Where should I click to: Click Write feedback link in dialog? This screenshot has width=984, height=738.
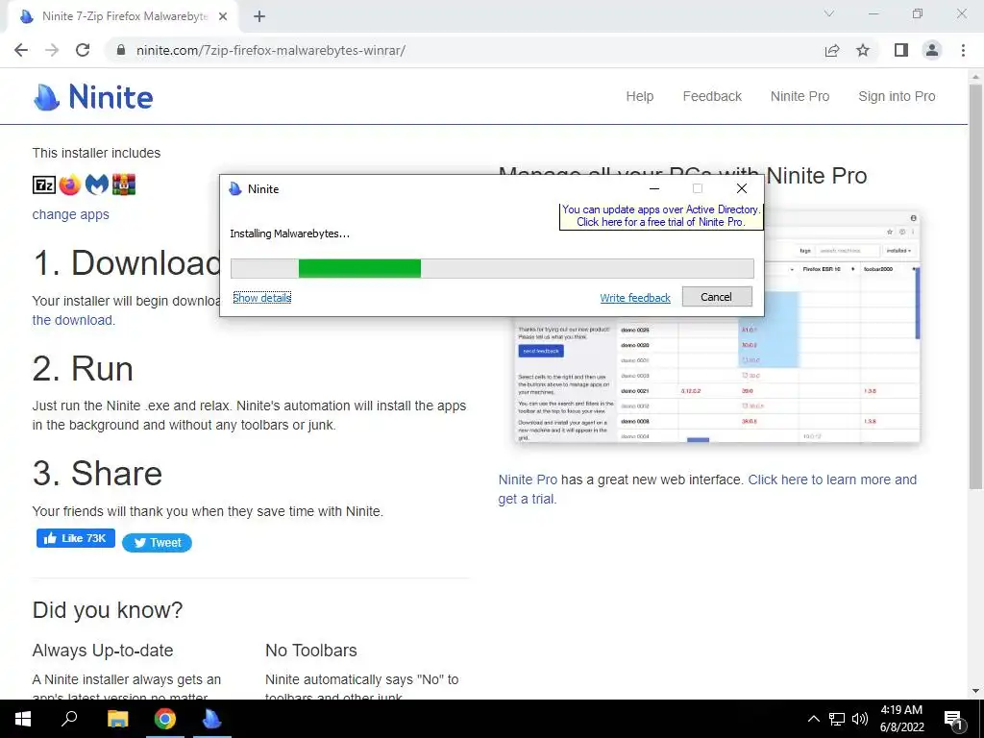tap(635, 298)
